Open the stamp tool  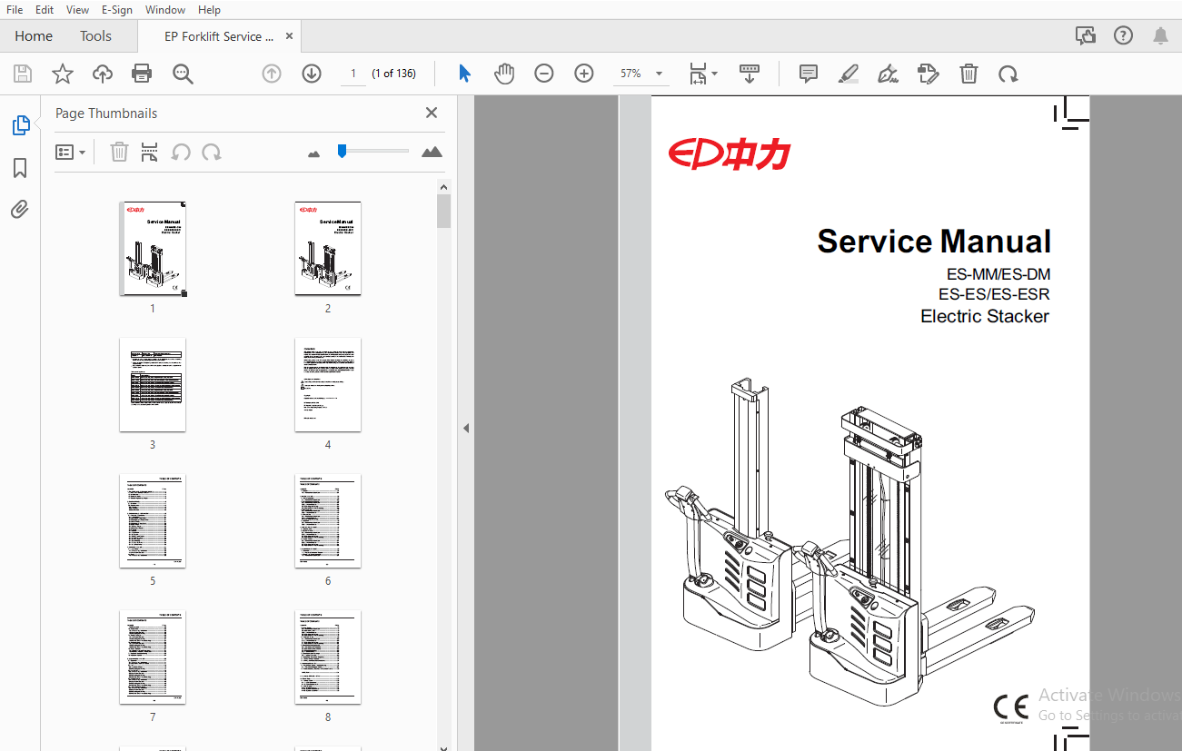click(929, 74)
